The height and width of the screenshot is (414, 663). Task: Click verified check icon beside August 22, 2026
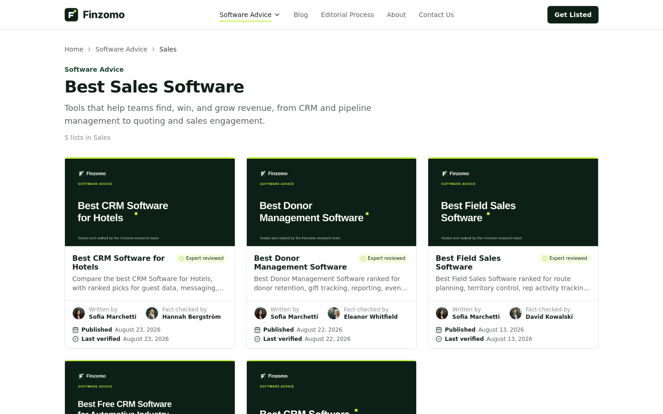(257, 339)
